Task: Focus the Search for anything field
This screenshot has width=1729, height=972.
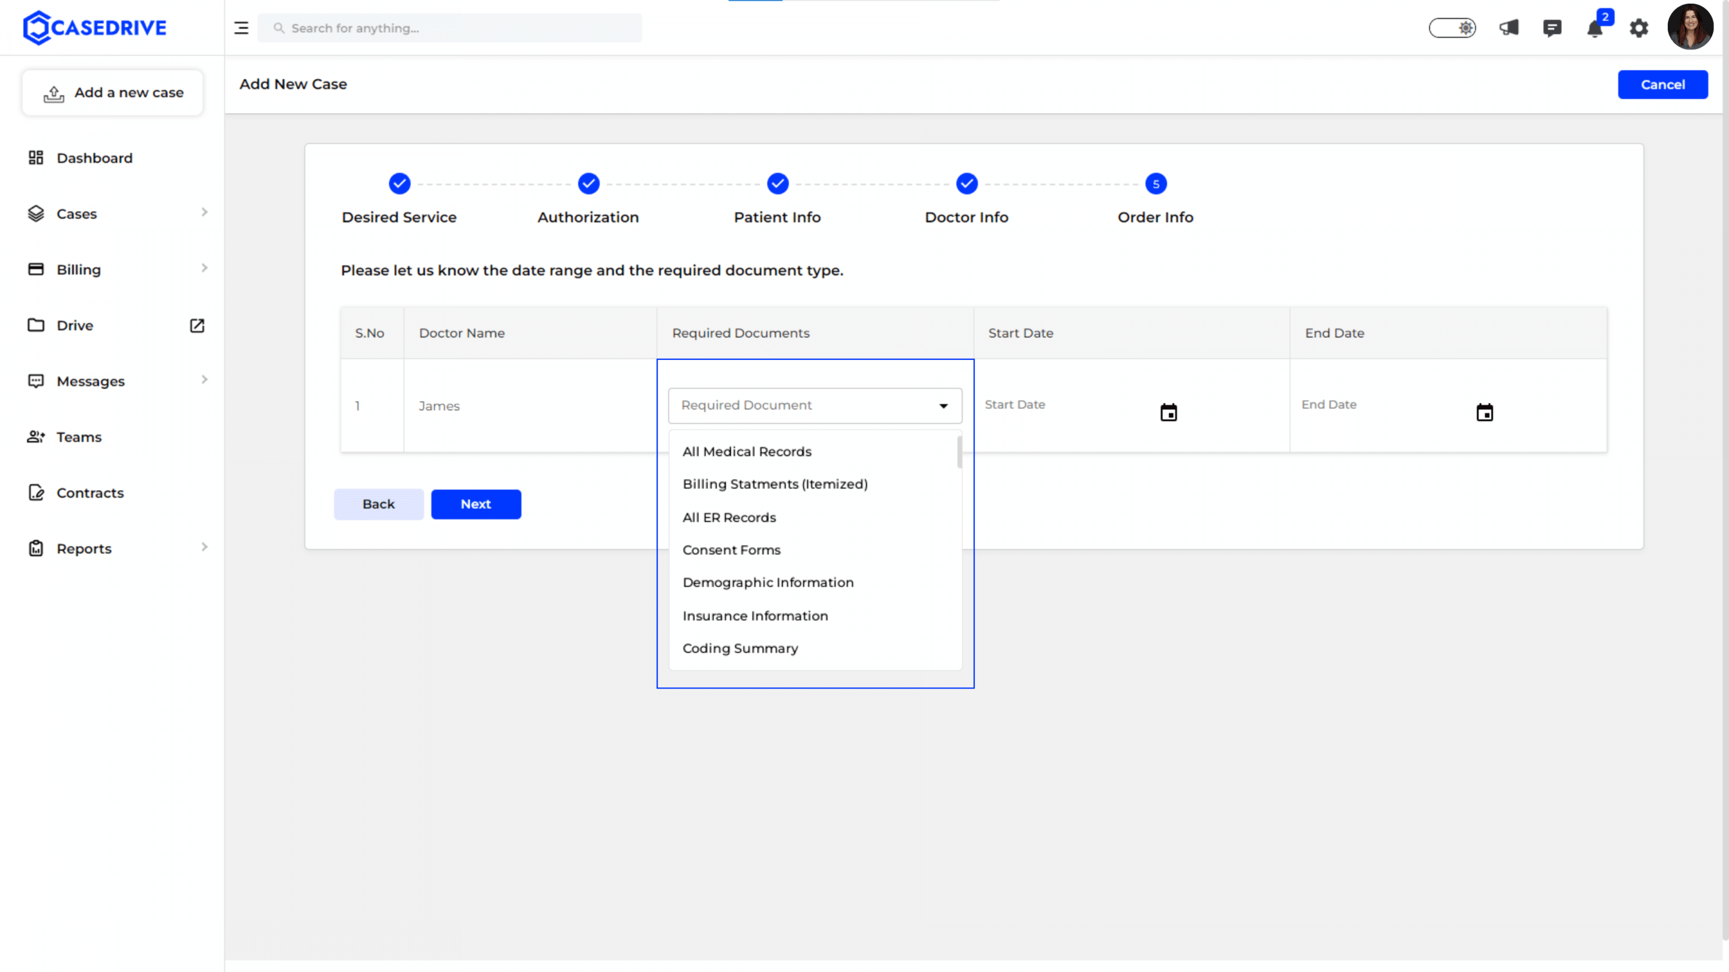Action: 450,28
